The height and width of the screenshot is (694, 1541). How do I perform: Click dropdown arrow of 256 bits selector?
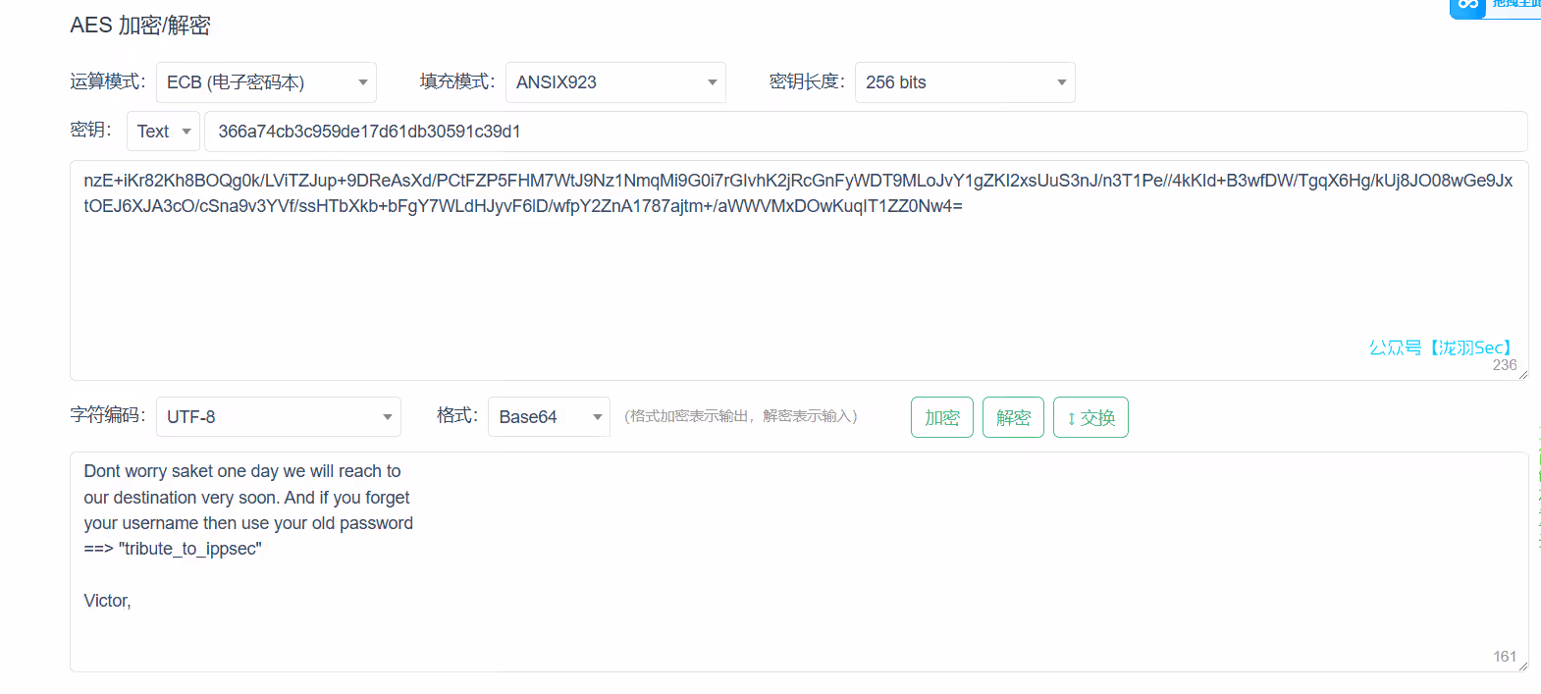(x=1061, y=82)
